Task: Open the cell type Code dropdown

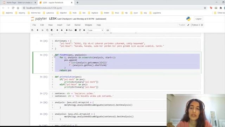Action: point(95,30)
